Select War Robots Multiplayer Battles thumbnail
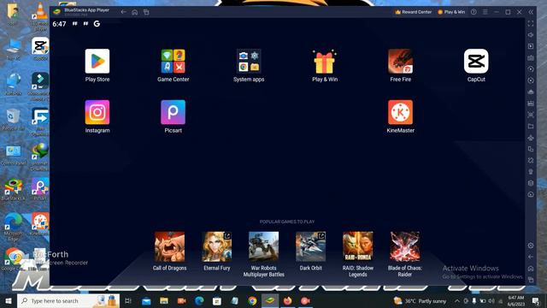This screenshot has width=547, height=308. (x=264, y=246)
